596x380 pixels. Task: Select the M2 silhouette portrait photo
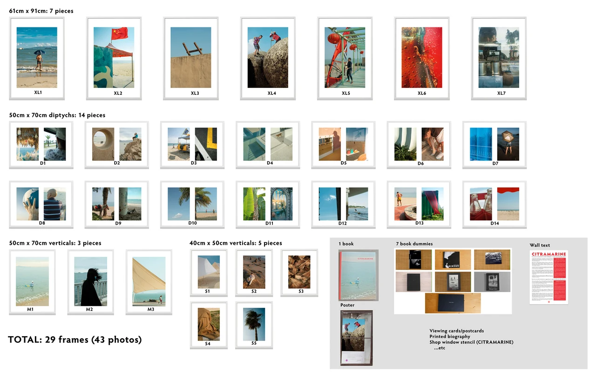pyautogui.click(x=90, y=281)
